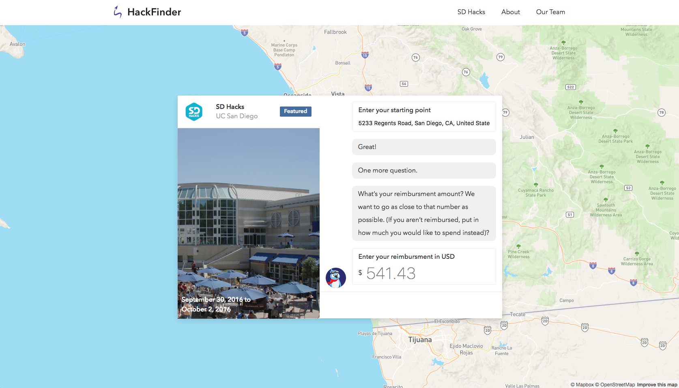This screenshot has height=388, width=679.
Task: Click 'Improve this map' link
Action: pyautogui.click(x=657, y=385)
